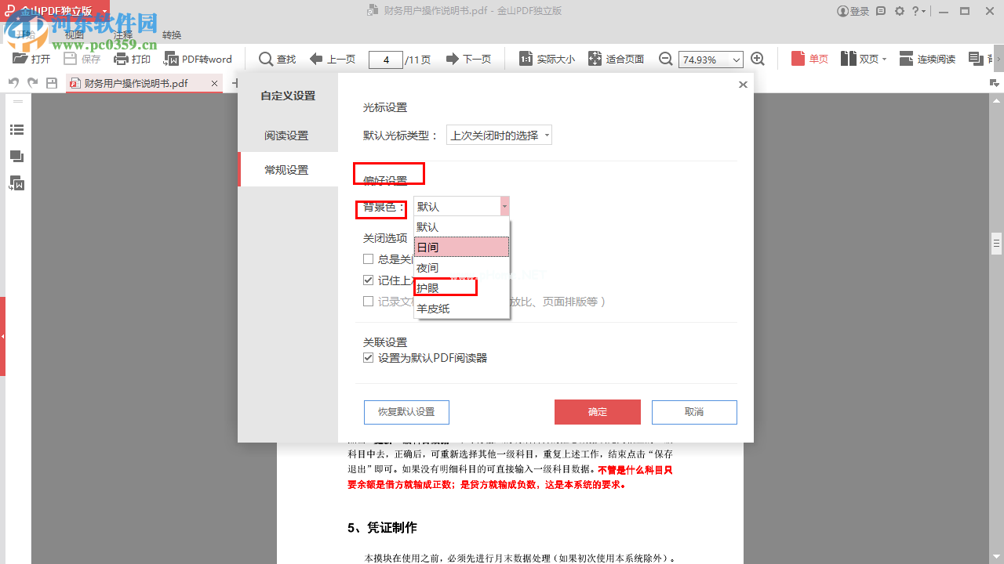1004x564 pixels.
Task: Switch to 双页 two-page view
Action: click(x=859, y=59)
